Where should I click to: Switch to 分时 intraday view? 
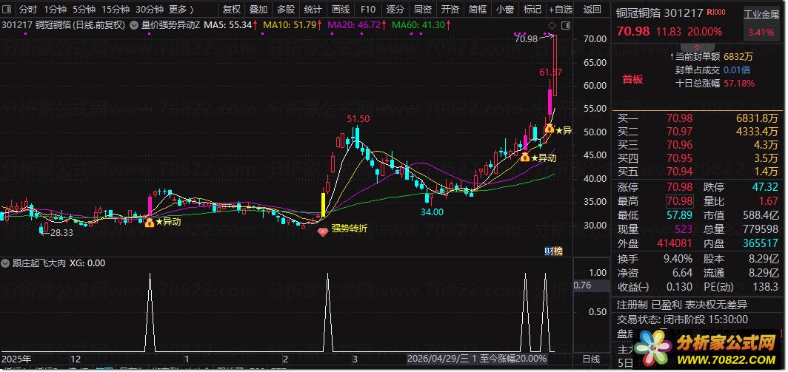coord(28,9)
